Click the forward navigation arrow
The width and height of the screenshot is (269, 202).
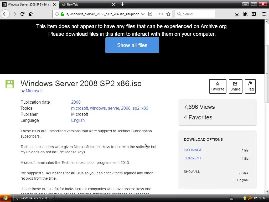pyautogui.click(x=14, y=14)
